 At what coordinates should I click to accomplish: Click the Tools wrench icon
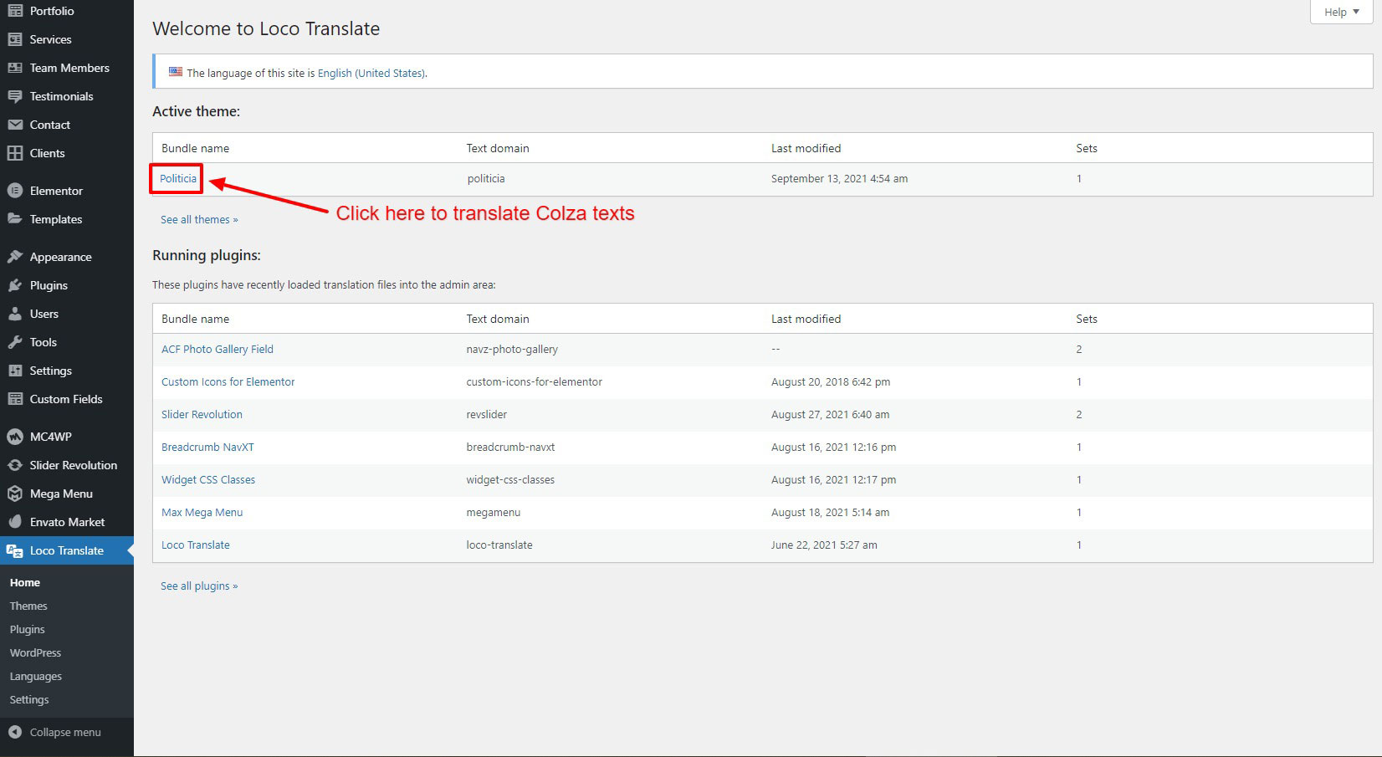click(x=15, y=342)
